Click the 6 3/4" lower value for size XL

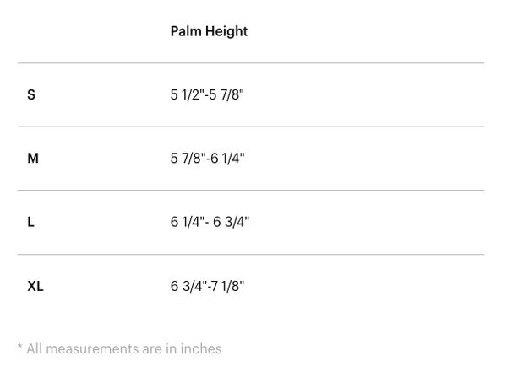(x=188, y=286)
